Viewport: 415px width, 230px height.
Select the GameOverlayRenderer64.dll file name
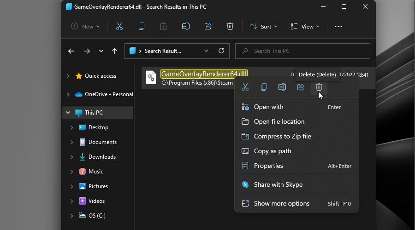coord(204,74)
